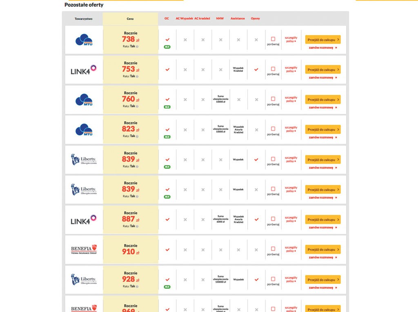
Task: Click the OC column header
Action: [x=167, y=18]
